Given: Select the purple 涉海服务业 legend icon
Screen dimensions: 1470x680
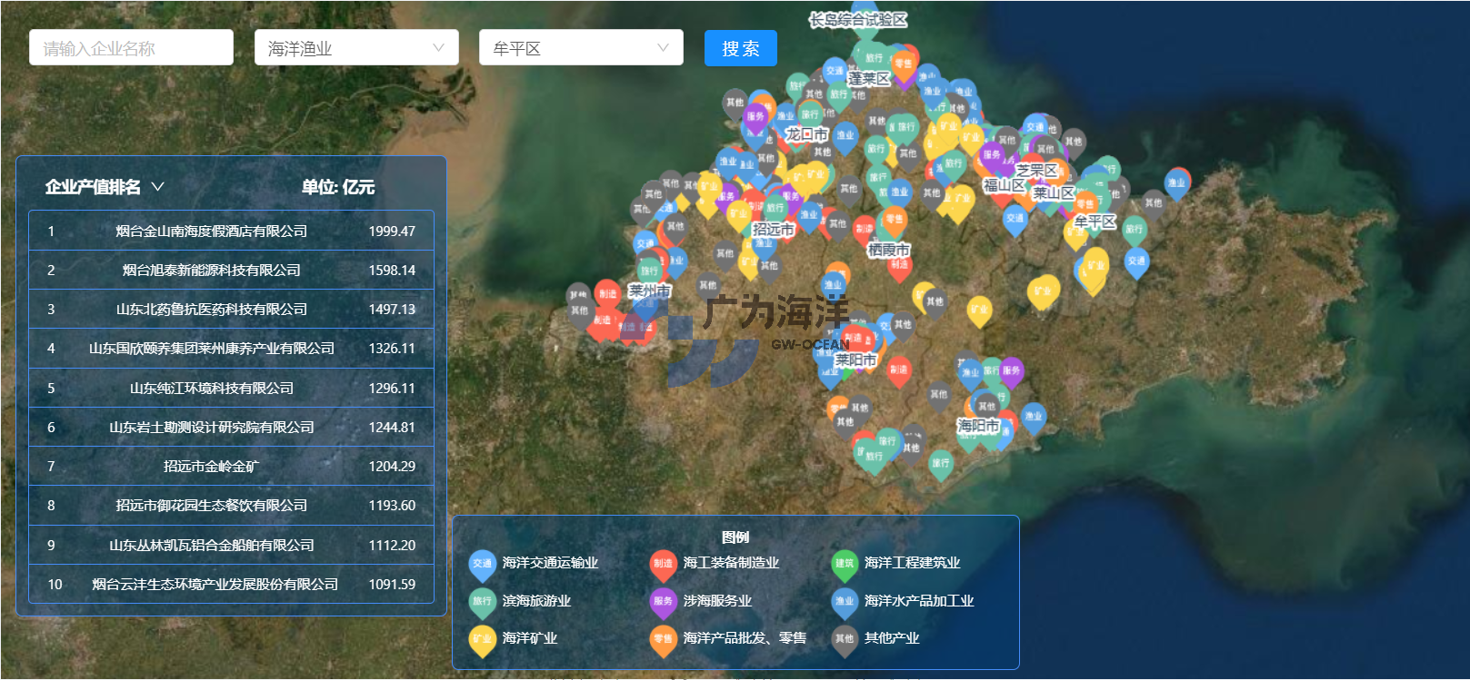Looking at the screenshot, I should [x=663, y=601].
